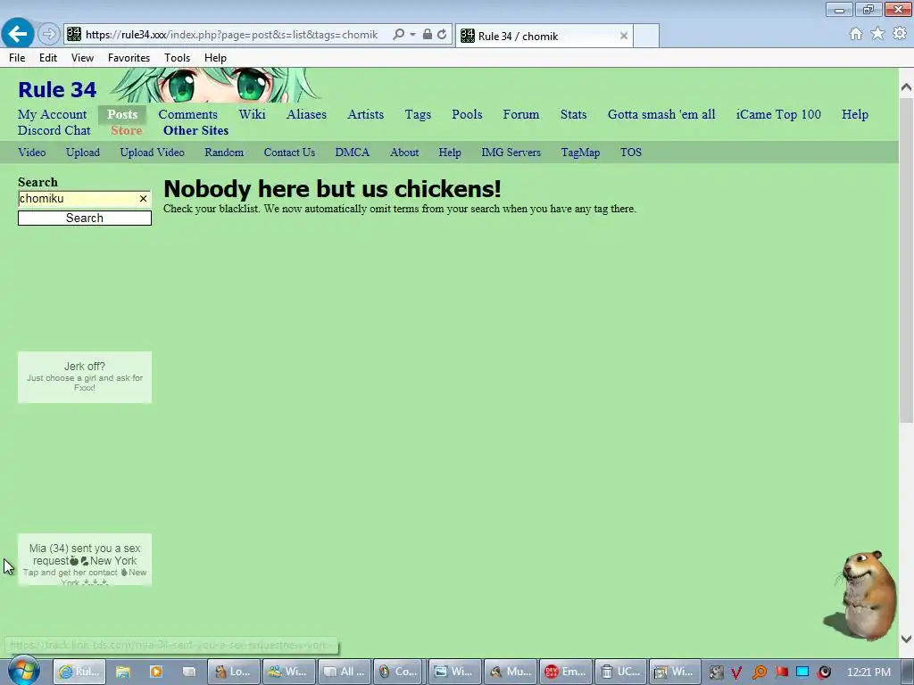The height and width of the screenshot is (685, 914).
Task: Open the View menu
Action: [82, 58]
